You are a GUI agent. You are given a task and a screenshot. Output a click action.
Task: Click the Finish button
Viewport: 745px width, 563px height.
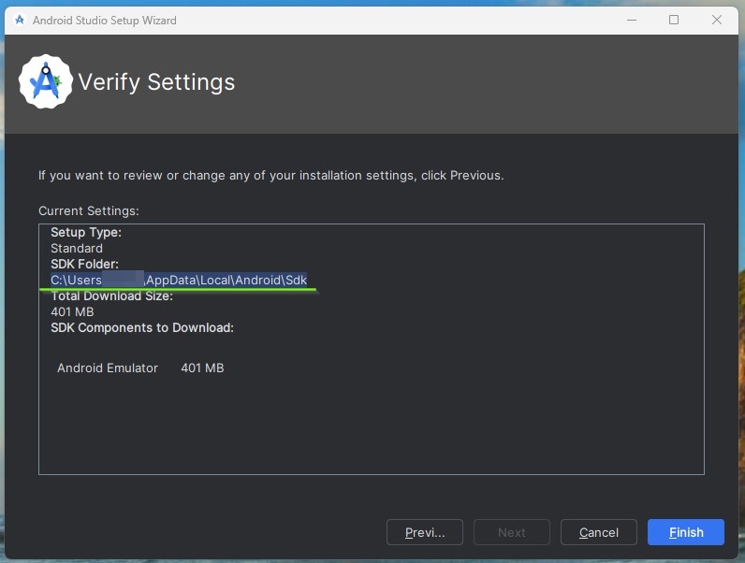(x=686, y=532)
